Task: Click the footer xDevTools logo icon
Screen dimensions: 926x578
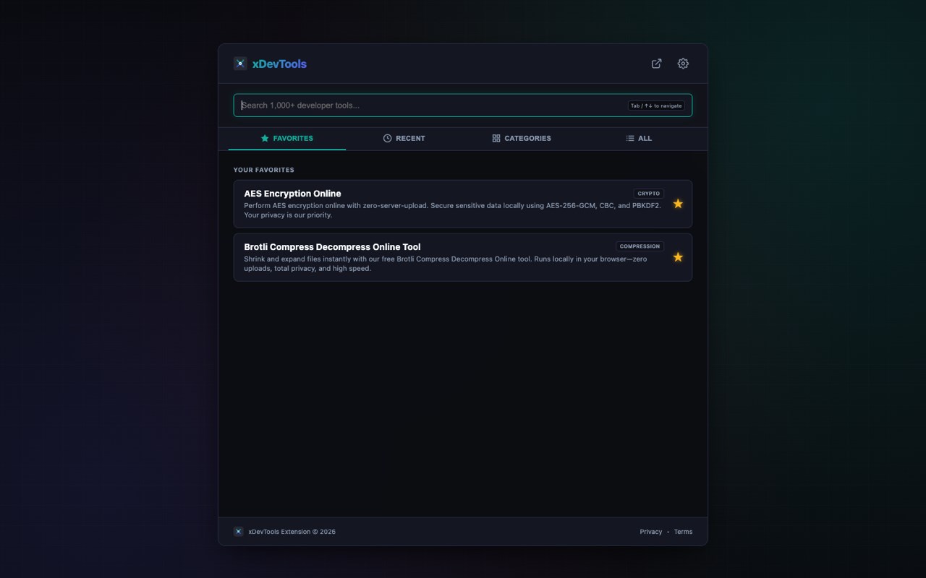Action: click(x=238, y=532)
